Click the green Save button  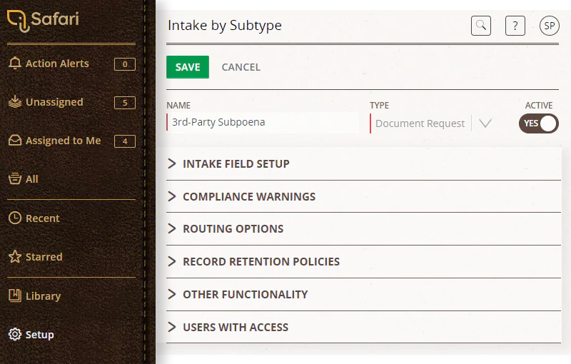tap(188, 67)
